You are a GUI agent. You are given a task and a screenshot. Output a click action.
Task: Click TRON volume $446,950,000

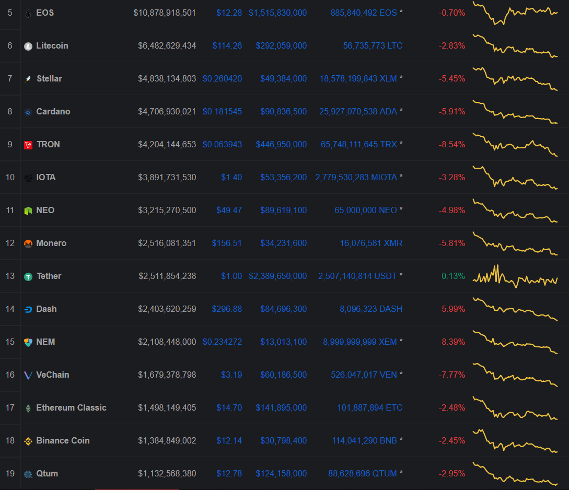click(x=281, y=144)
